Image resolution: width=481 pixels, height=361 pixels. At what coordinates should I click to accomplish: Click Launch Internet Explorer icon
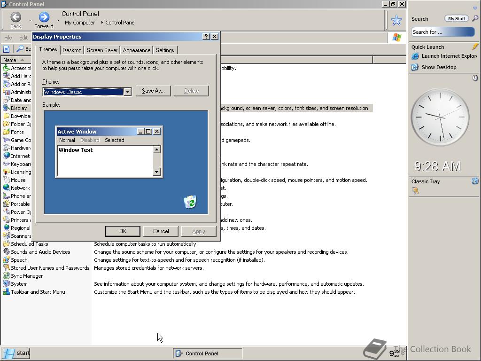click(x=415, y=56)
